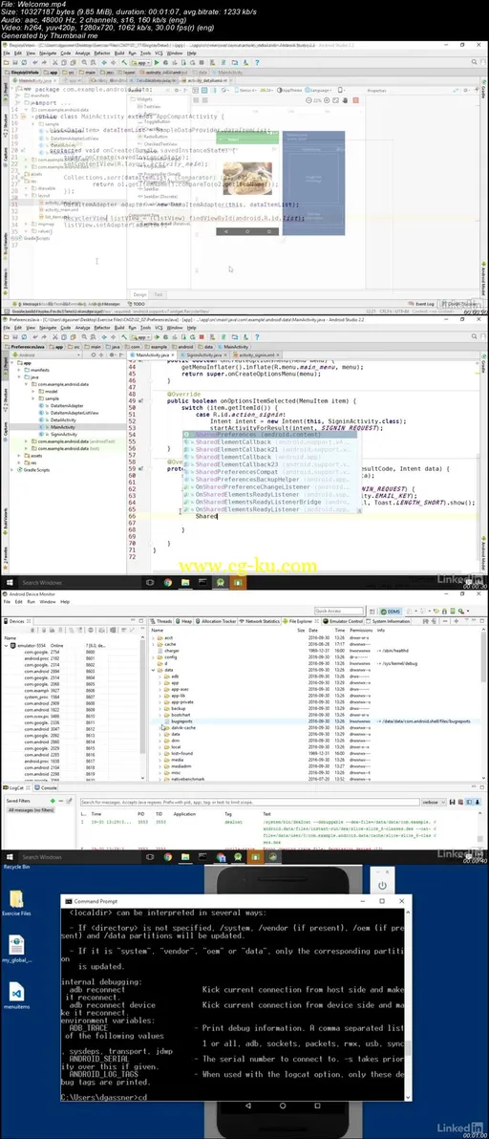Open the verbose log level dropdown
Viewport: 489px width, 1139px height.
tap(433, 802)
